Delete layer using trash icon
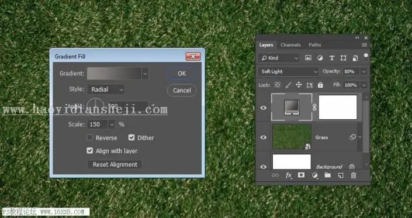This screenshot has width=412, height=218. (354, 175)
